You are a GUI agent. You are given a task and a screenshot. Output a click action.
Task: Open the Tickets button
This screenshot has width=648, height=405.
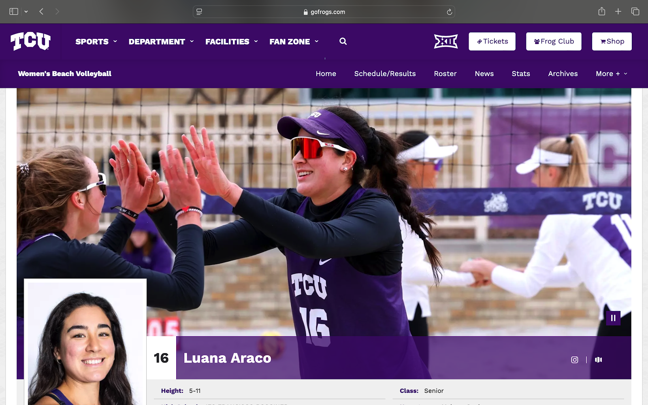pos(492,41)
